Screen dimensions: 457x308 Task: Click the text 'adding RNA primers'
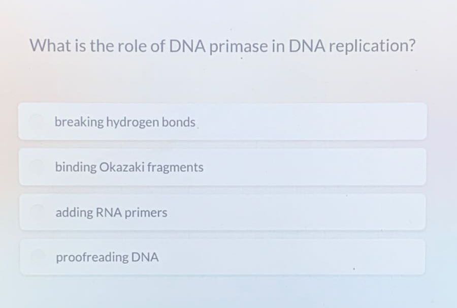tap(111, 212)
